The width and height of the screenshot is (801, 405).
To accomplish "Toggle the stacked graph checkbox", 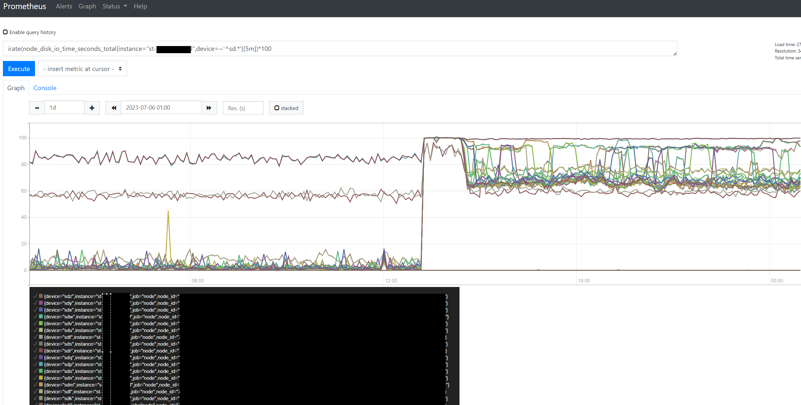I will (x=277, y=108).
